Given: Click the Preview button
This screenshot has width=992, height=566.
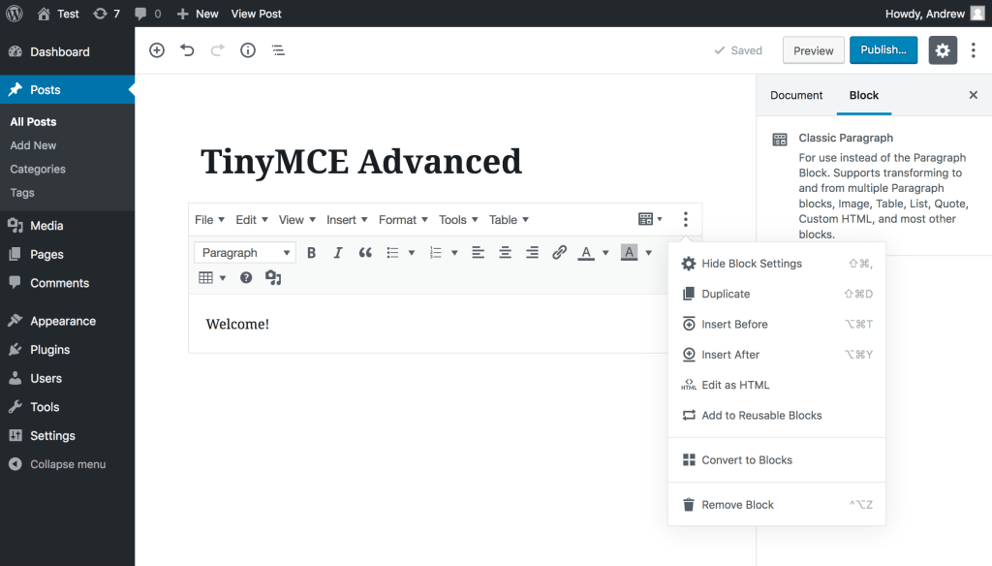Looking at the screenshot, I should (813, 50).
